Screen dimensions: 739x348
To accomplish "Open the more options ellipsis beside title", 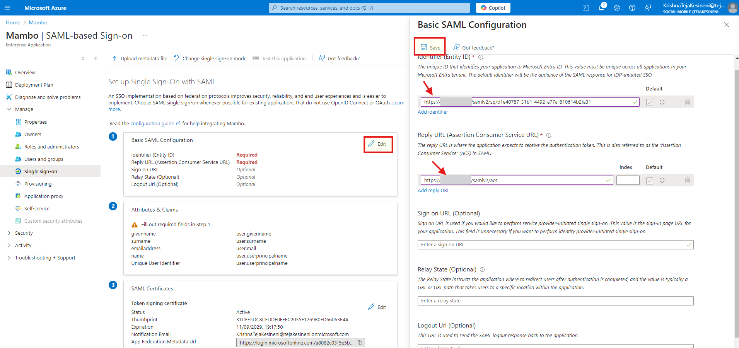I will pyautogui.click(x=145, y=36).
